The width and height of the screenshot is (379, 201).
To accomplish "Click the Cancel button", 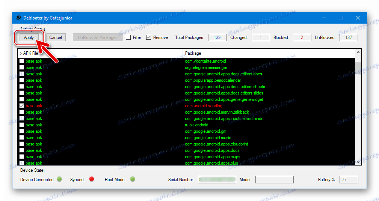I will 56,37.
